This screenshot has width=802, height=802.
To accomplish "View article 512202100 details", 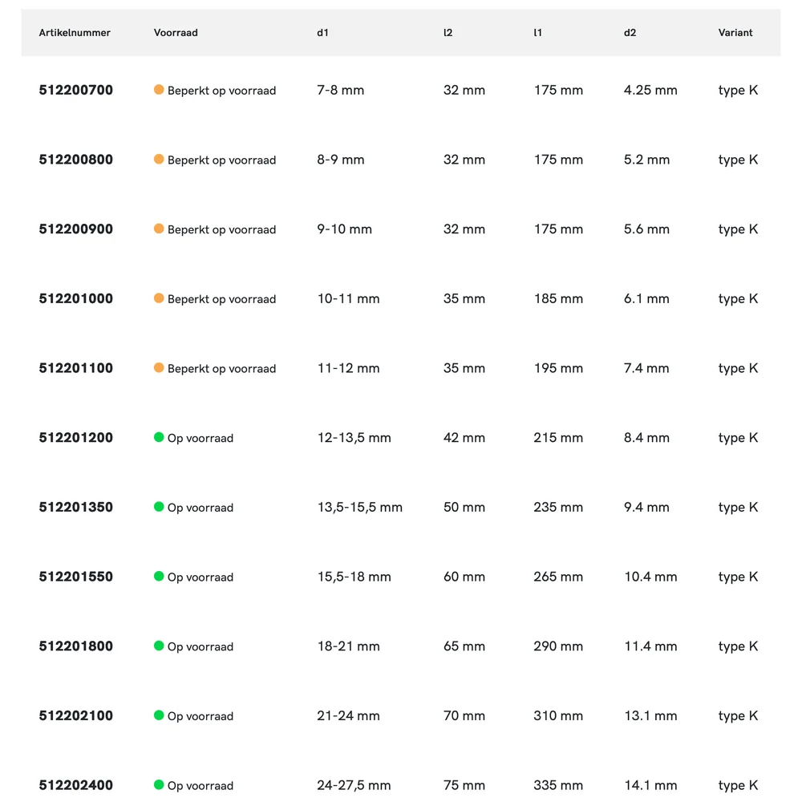I will (75, 716).
